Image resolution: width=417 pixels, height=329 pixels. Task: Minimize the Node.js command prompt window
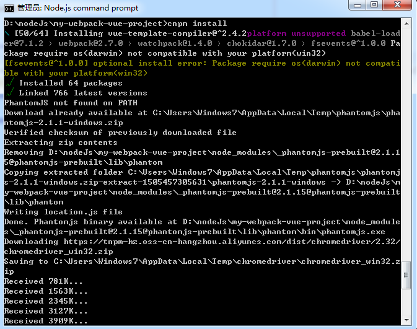(x=358, y=5)
